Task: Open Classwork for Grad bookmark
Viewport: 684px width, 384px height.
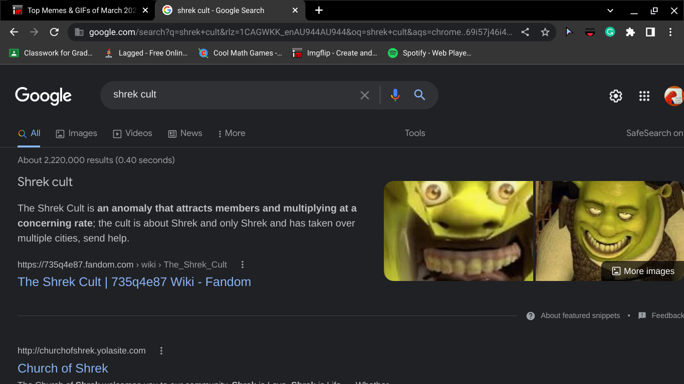Action: pos(51,53)
